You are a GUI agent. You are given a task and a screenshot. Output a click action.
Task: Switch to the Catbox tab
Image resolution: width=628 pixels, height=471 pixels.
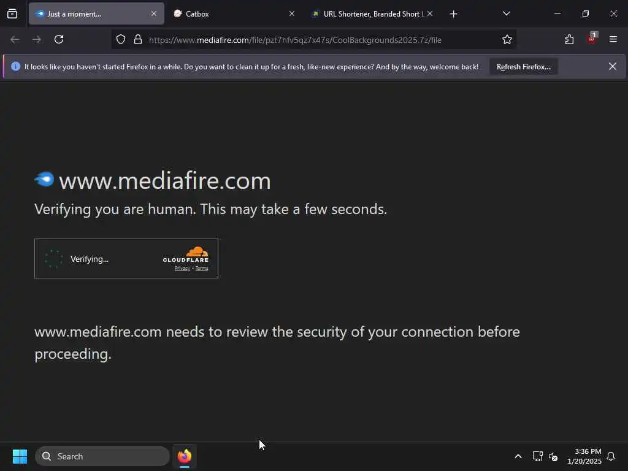click(233, 14)
